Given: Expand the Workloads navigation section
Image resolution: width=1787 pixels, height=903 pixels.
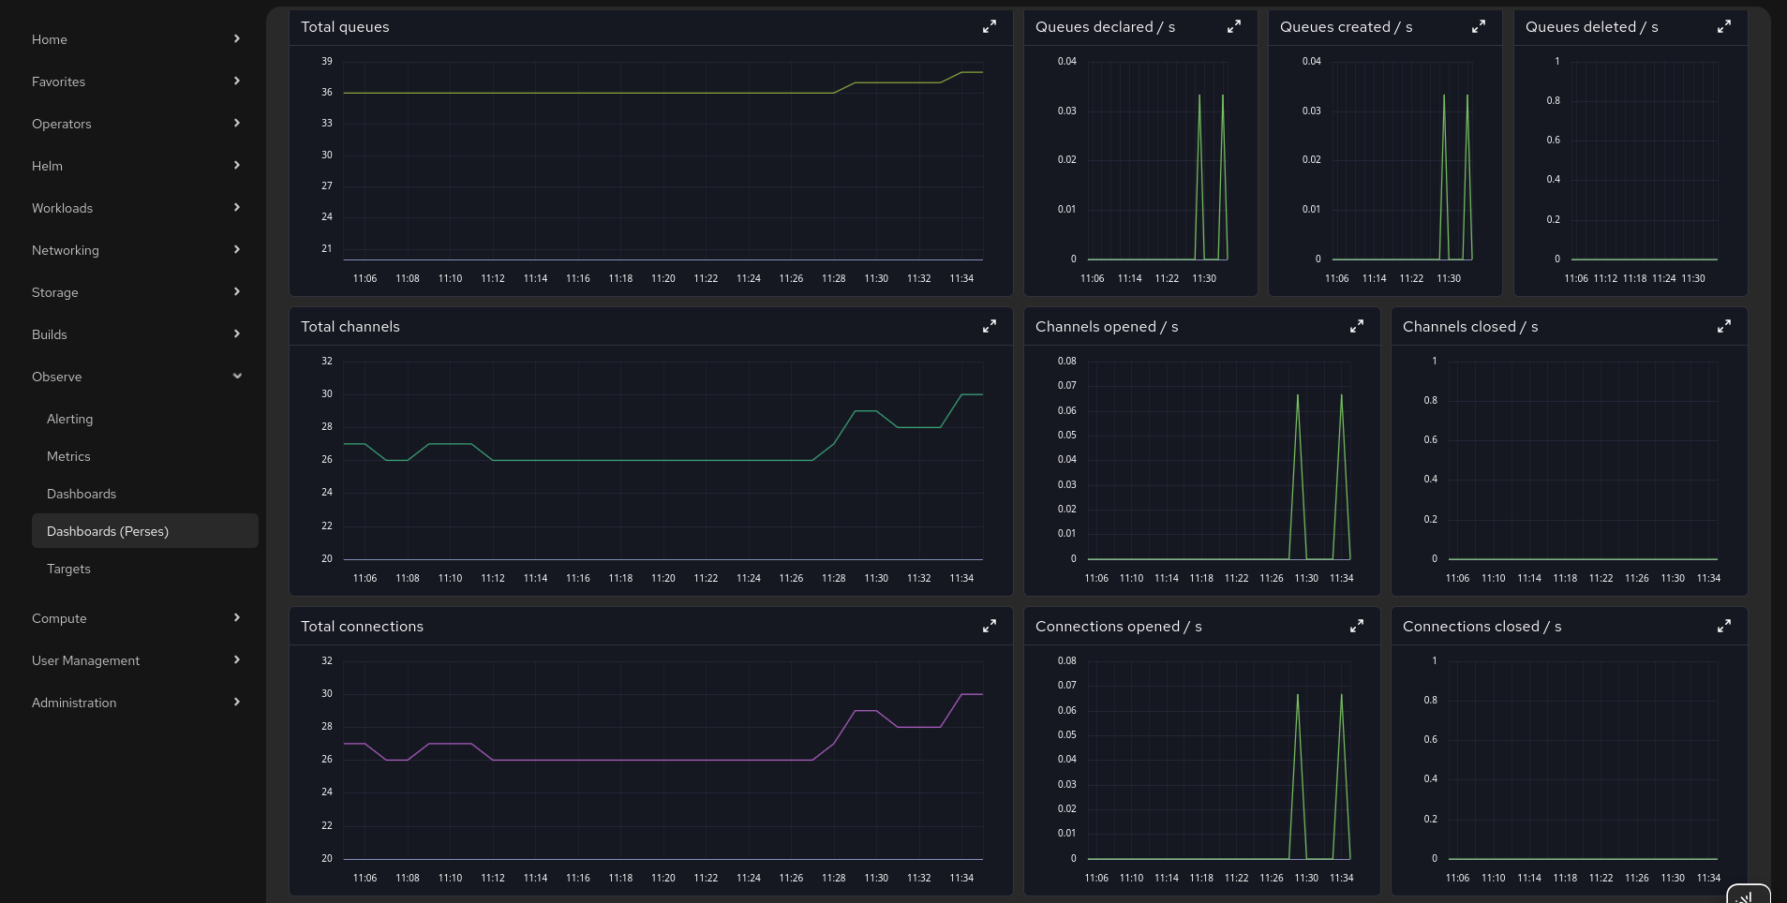Looking at the screenshot, I should 136,208.
